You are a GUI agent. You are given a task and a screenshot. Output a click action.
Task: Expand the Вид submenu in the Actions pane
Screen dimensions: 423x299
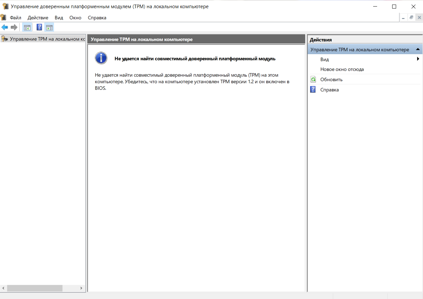(x=365, y=59)
